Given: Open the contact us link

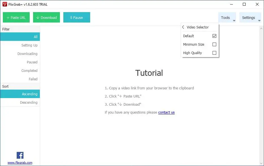Looking at the screenshot, I should [x=166, y=112].
